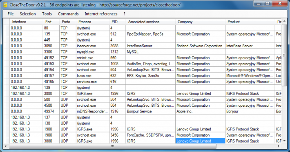Select port 445 cell
This screenshot has width=290, height=152.
click(51, 40)
